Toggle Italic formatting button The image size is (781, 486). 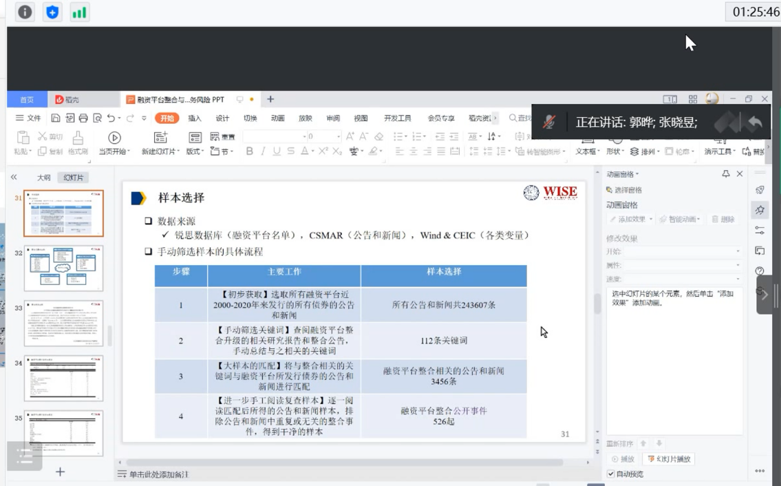coord(263,151)
